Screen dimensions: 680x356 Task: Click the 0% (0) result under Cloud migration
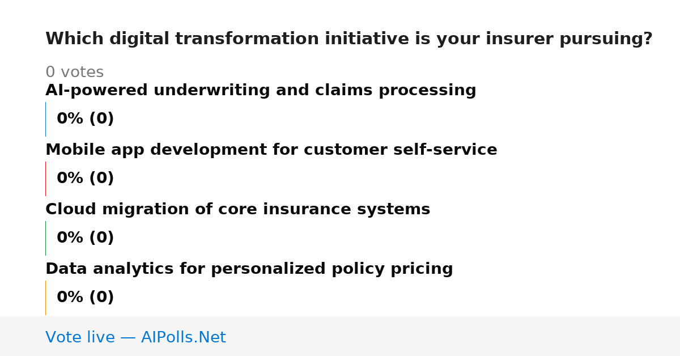click(x=85, y=238)
